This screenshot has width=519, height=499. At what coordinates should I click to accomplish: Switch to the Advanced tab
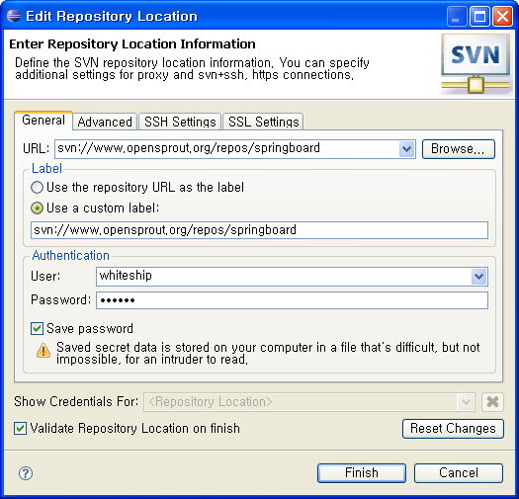(x=105, y=122)
